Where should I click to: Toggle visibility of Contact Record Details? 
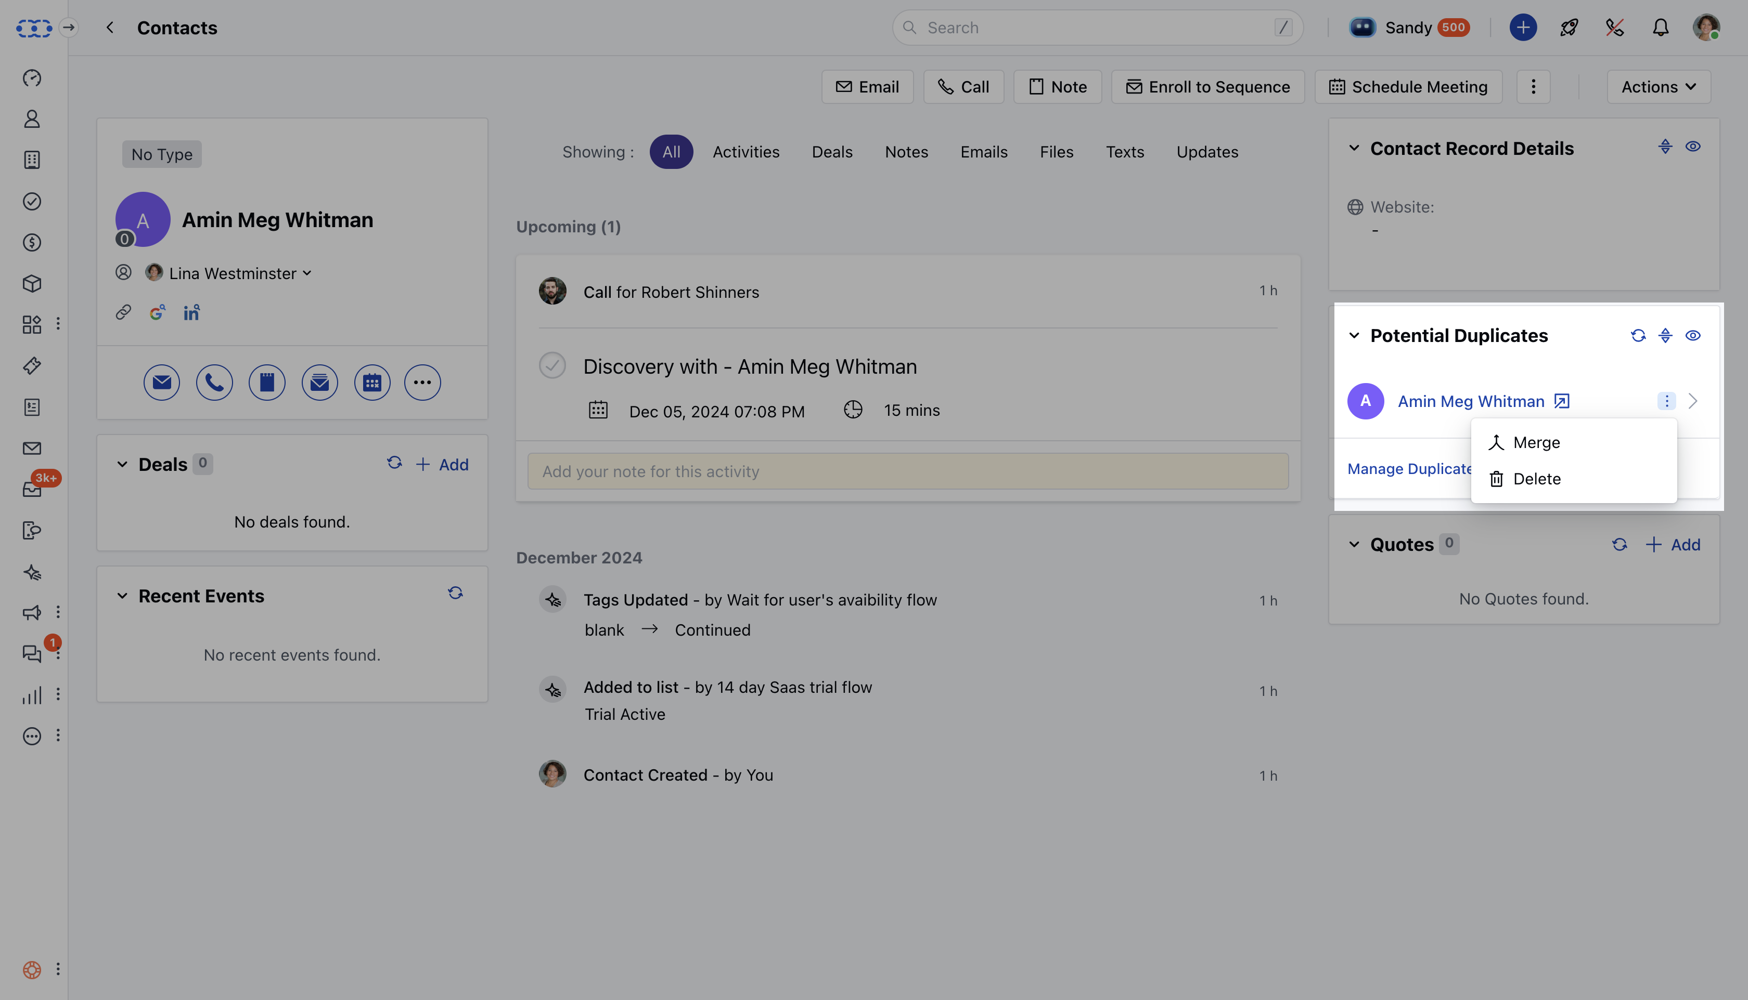1692,147
